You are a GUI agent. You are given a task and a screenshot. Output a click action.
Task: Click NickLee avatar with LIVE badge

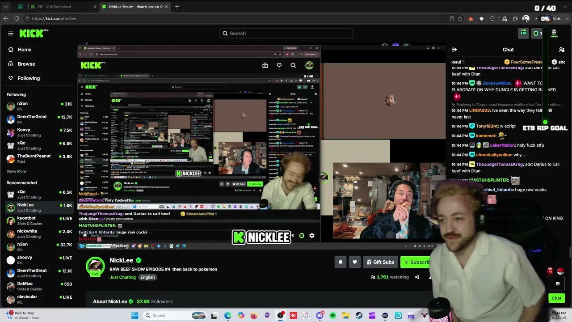[x=95, y=266]
